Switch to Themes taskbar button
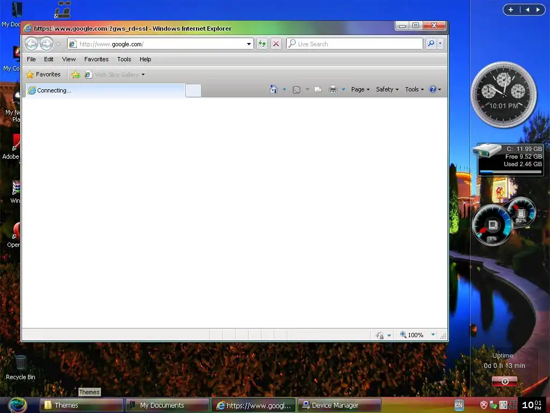Image resolution: width=550 pixels, height=413 pixels. click(82, 405)
